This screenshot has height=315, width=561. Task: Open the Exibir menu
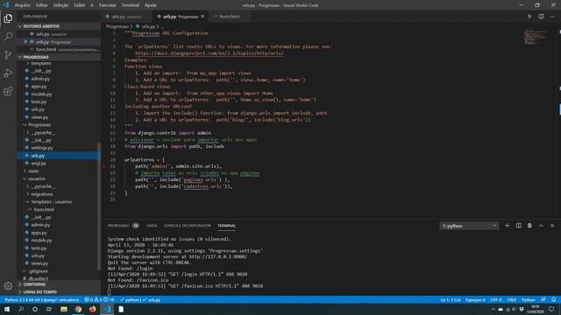tap(80, 5)
